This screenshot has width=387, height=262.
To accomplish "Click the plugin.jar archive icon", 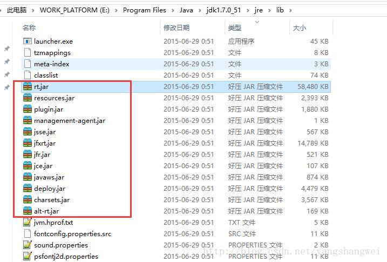I will click(28, 109).
